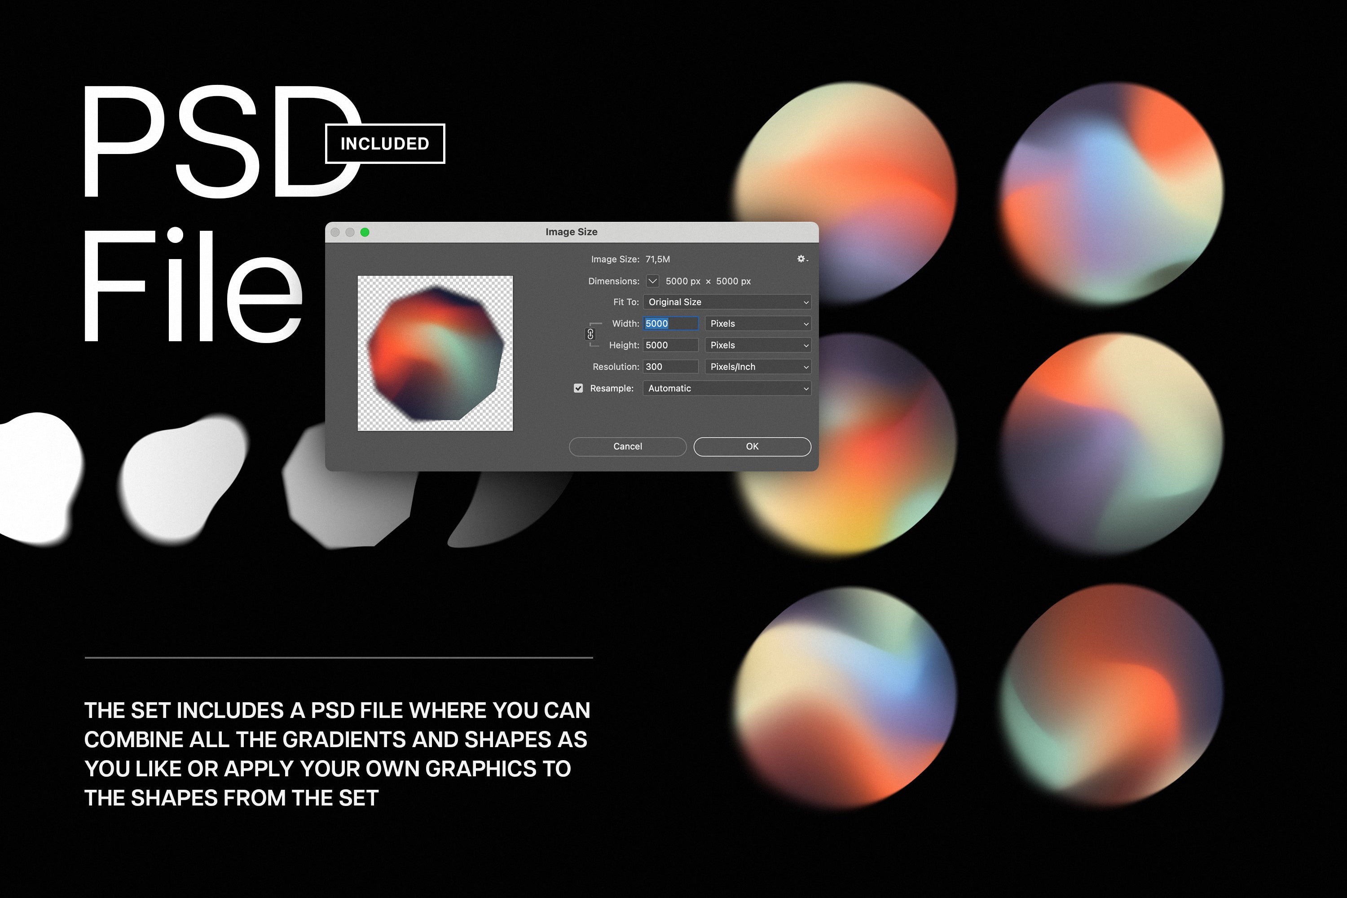Open the Image Size settings gear menu
Screen dimensions: 1347x898
click(x=801, y=260)
